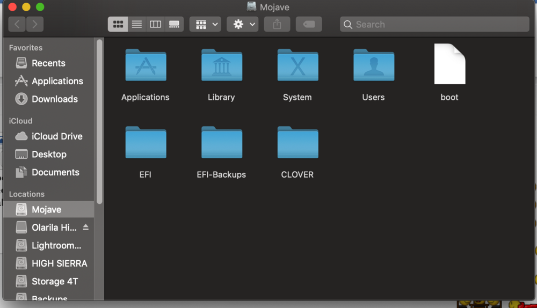The image size is (537, 308).
Task: Select Downloads in the sidebar
Action: pyautogui.click(x=54, y=99)
